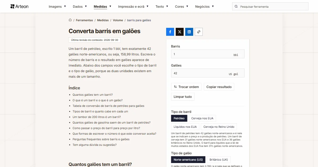The width and height of the screenshot is (318, 167).
Task: Share page on Facebook
Action: [x=170, y=32]
